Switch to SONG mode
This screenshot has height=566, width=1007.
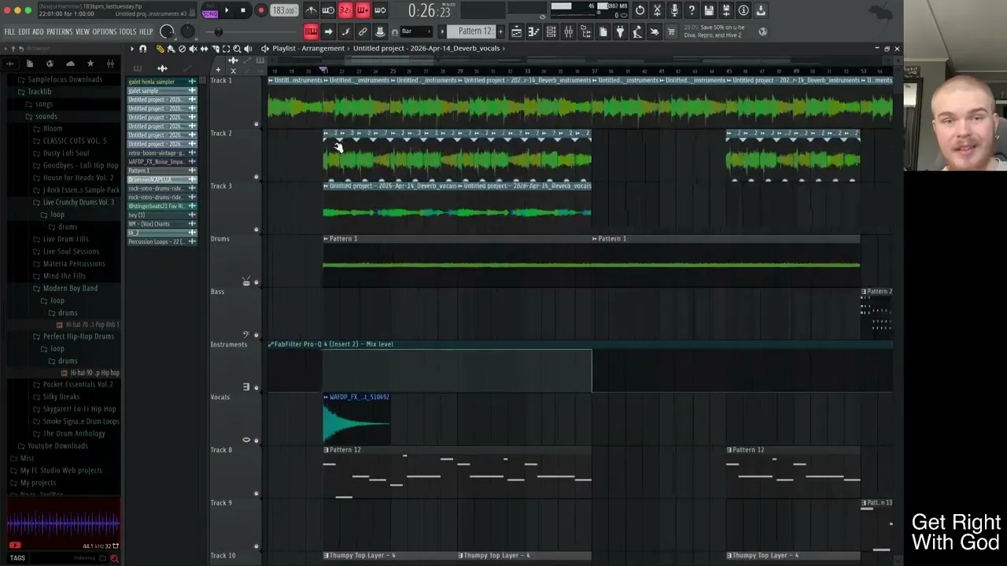(210, 14)
